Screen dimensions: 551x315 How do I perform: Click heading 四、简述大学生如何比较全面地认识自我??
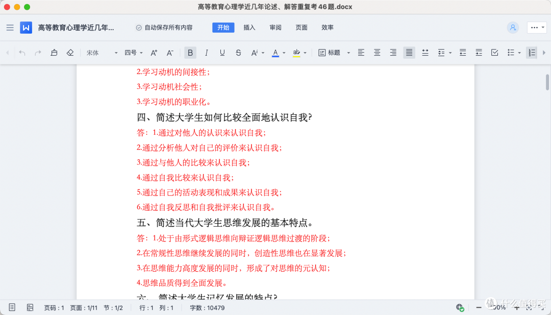pyautogui.click(x=224, y=117)
